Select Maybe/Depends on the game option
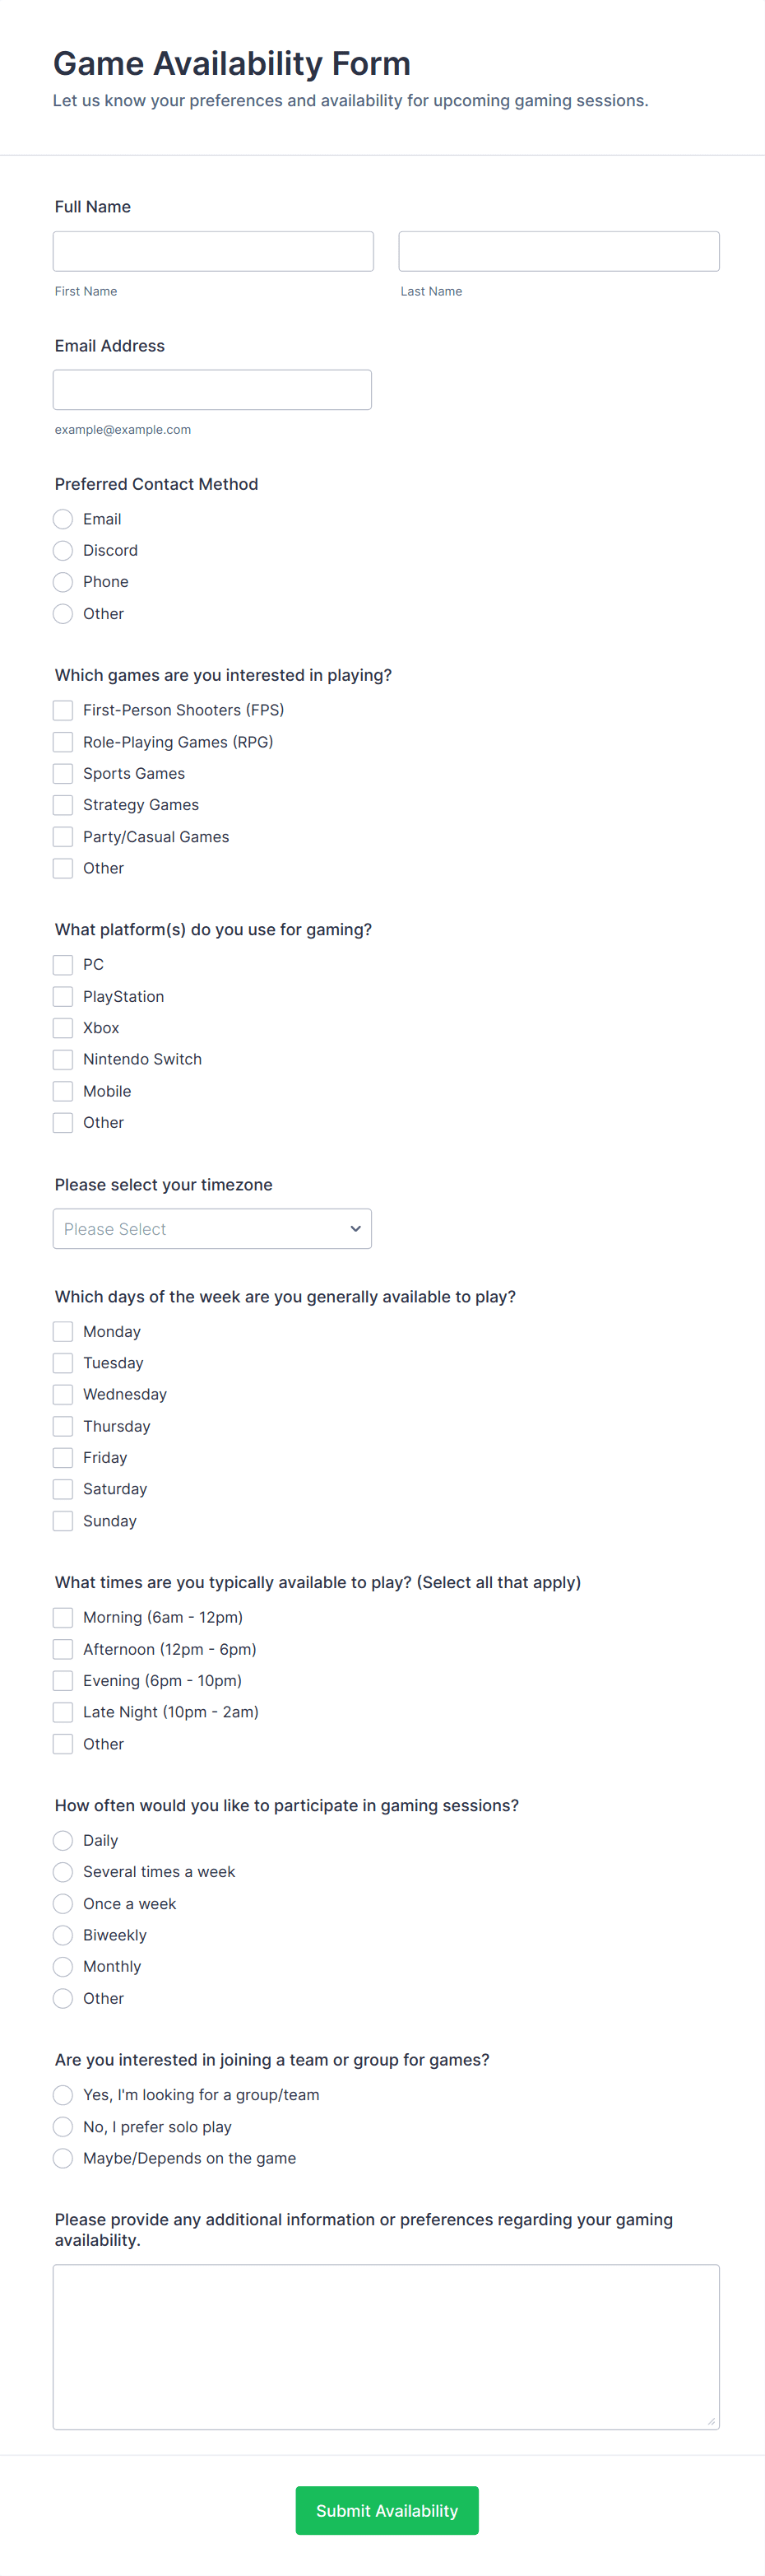The image size is (765, 2576). pyautogui.click(x=63, y=2158)
